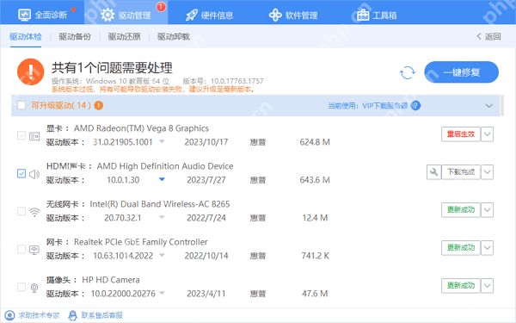Screen dimensions: 516x323
Task: Click the 驱动管理 gear icon
Action: pos(107,15)
